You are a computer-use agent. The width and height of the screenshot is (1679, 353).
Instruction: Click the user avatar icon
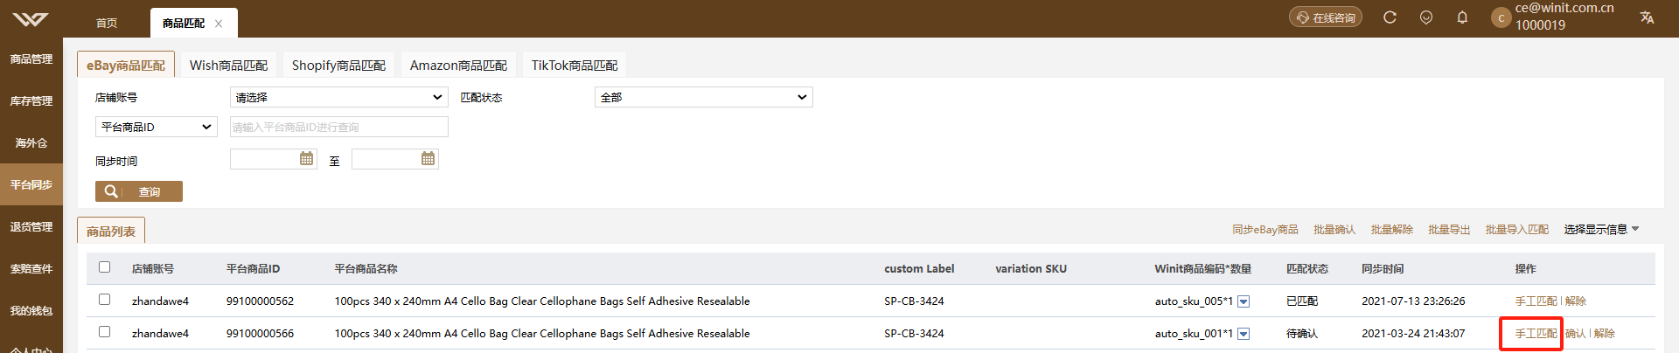click(1501, 17)
